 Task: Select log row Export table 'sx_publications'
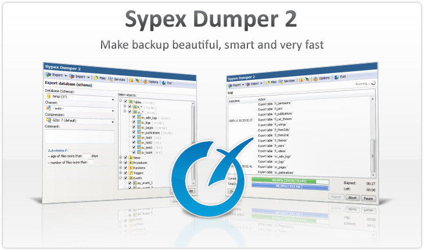click(276, 172)
